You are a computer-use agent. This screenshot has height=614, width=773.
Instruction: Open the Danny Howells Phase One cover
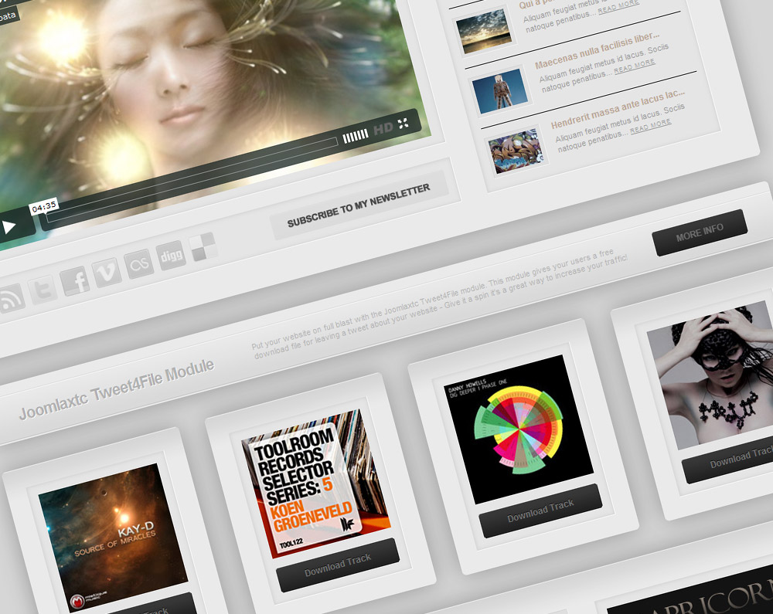519,429
